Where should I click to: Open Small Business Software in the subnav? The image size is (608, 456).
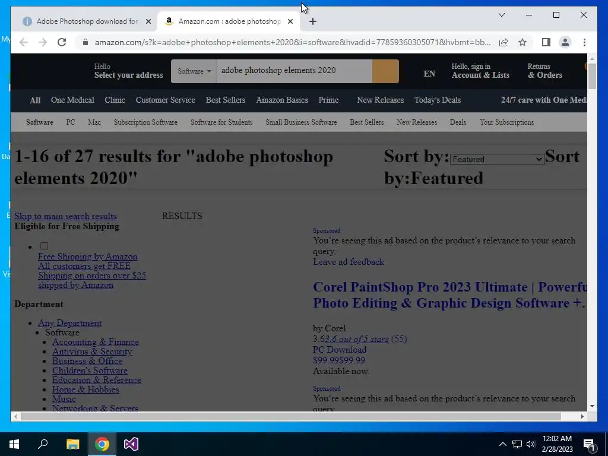pos(301,122)
